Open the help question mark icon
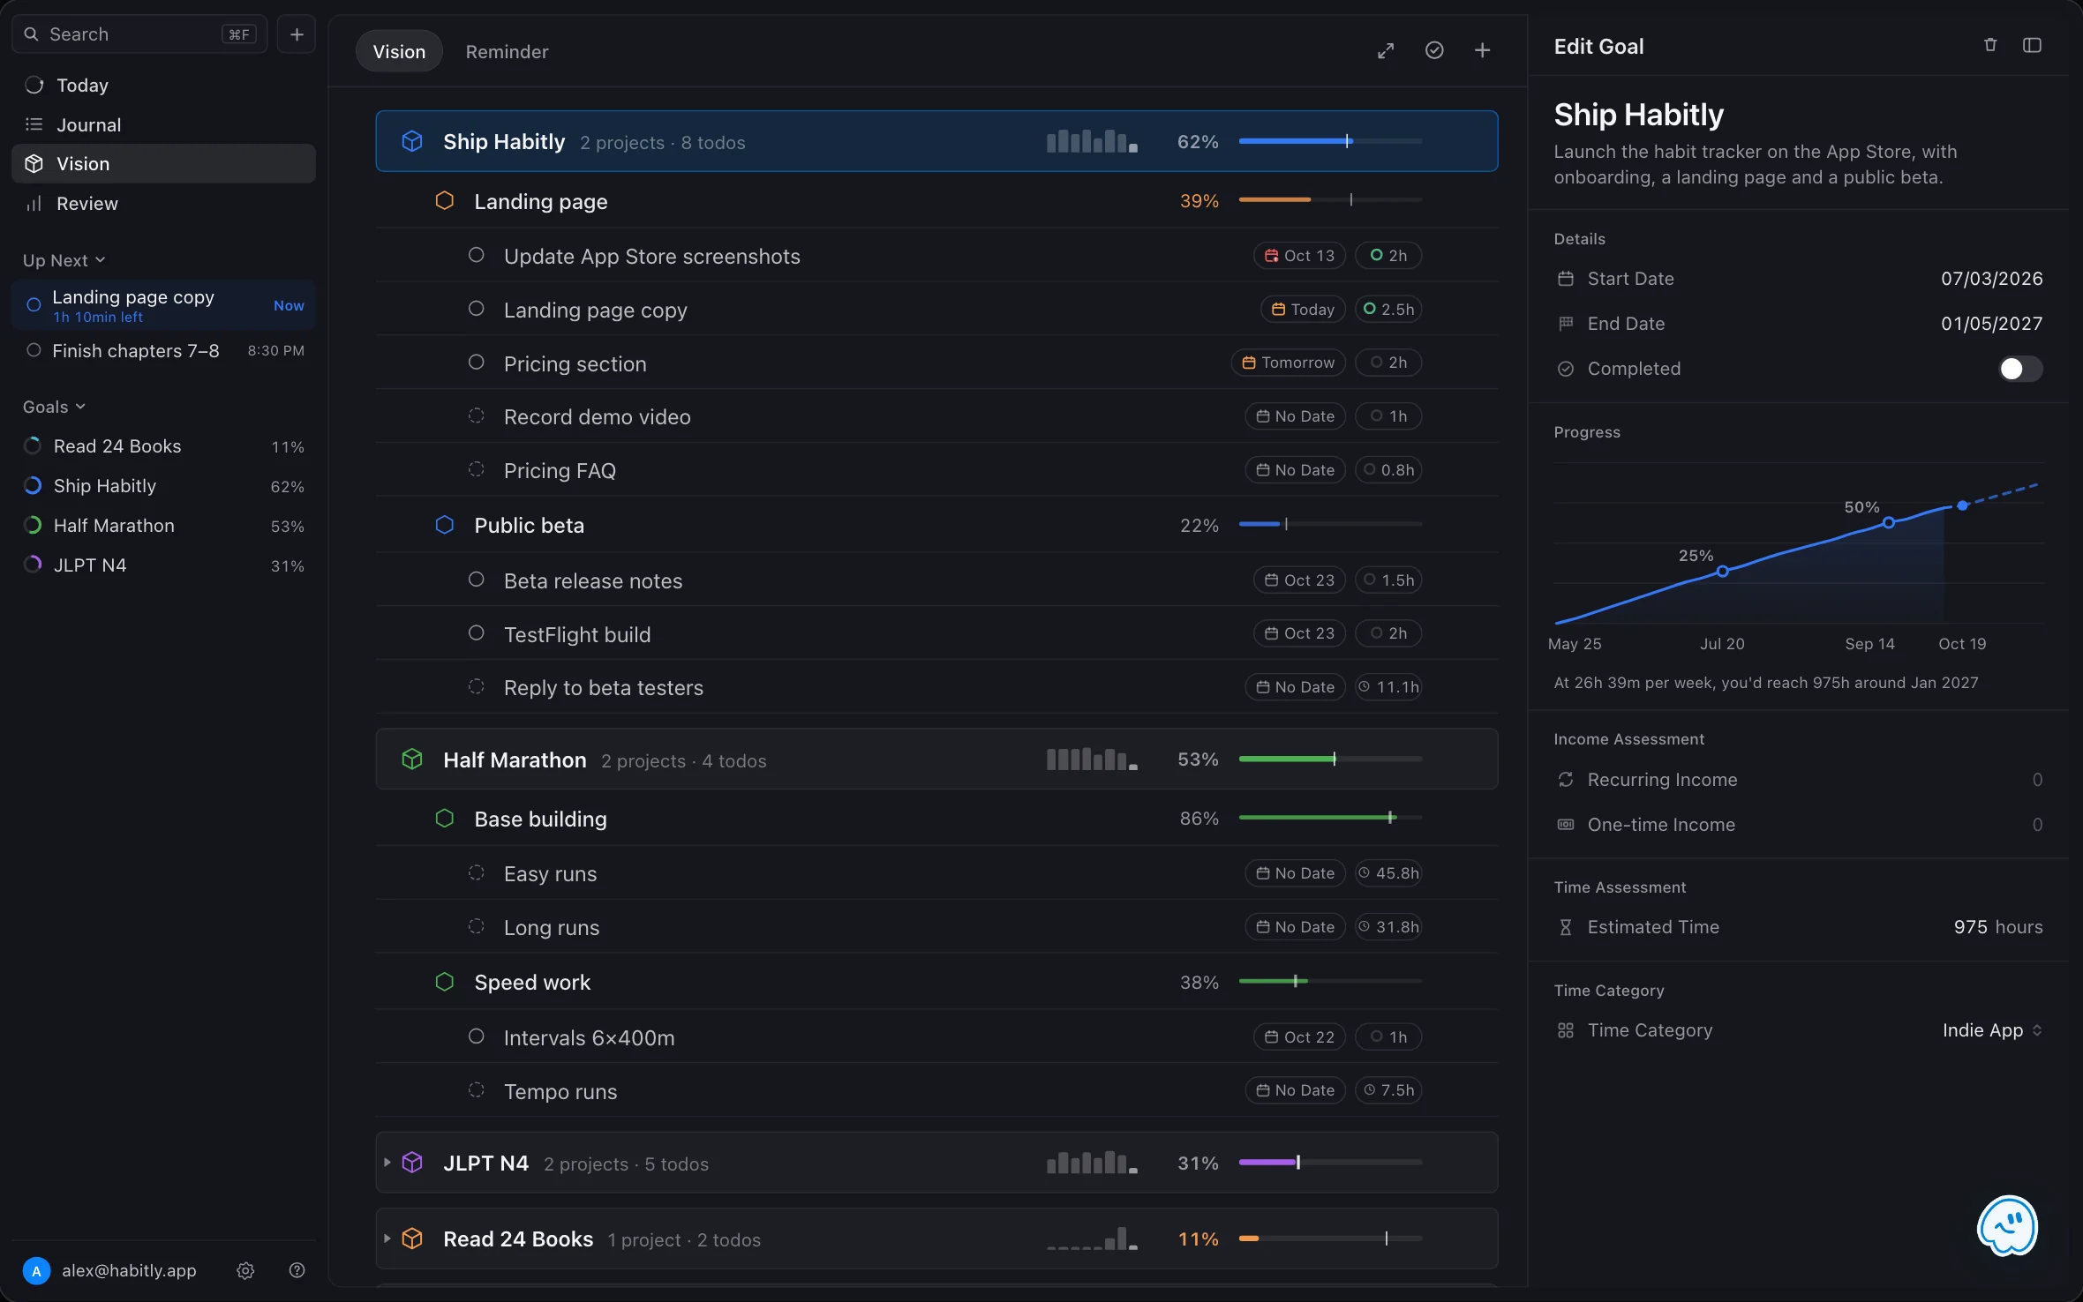 [297, 1270]
